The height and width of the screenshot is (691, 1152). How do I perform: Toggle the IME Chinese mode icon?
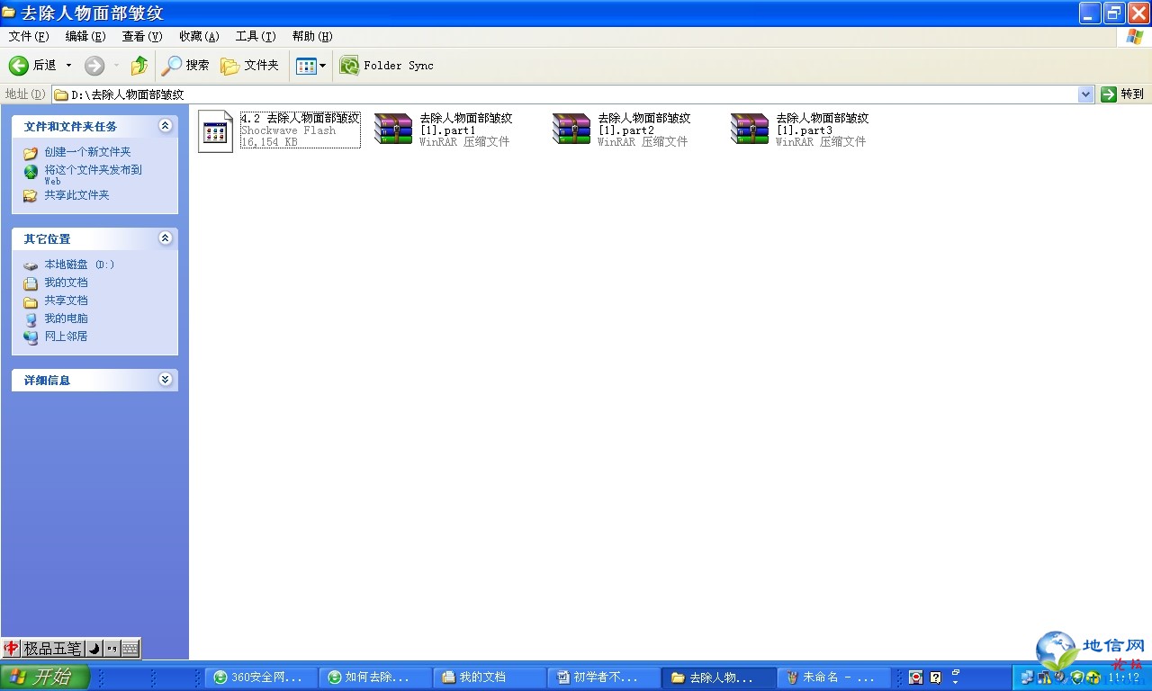click(12, 649)
